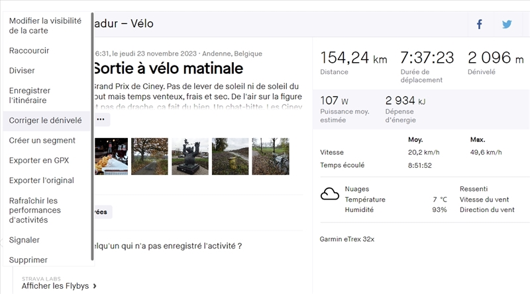Choose 'Exporter l'original' from menu

click(42, 180)
